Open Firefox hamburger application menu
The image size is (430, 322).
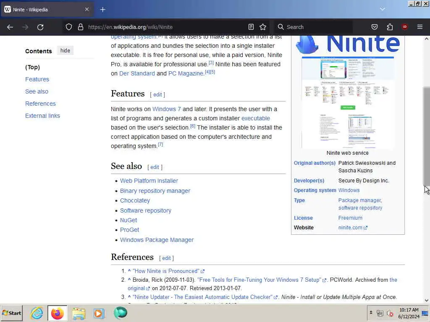[420, 27]
